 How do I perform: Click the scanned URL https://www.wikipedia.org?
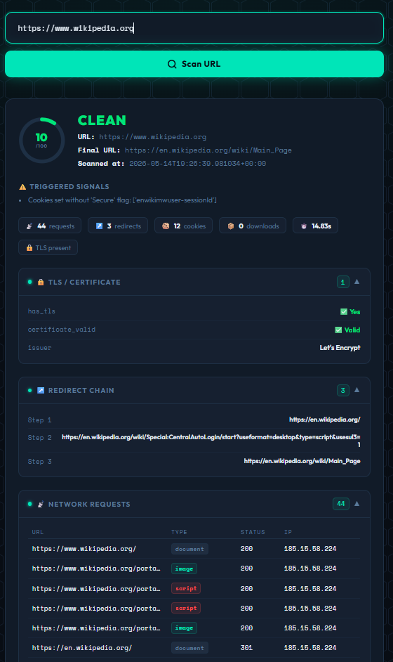click(x=153, y=137)
